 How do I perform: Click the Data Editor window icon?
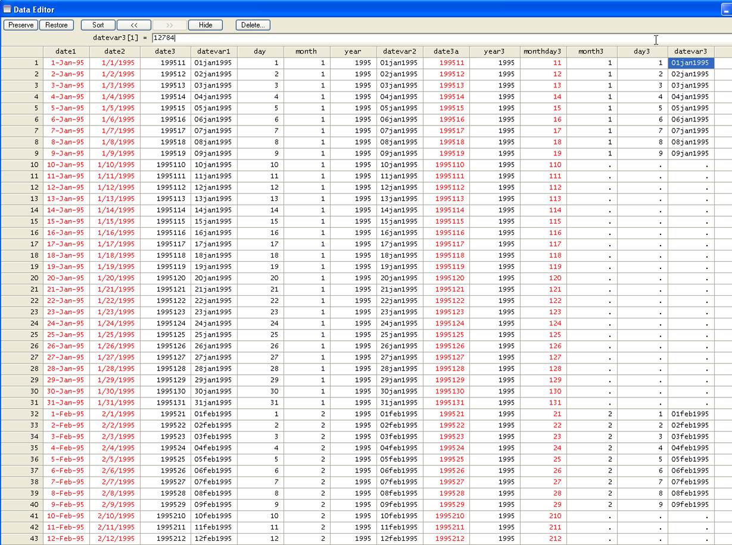(x=7, y=9)
